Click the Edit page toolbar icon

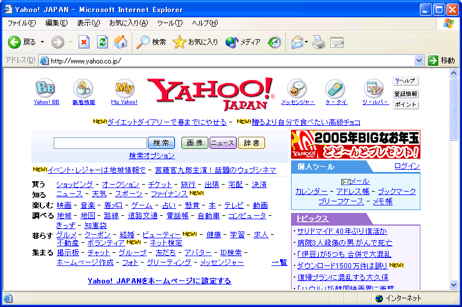point(337,43)
